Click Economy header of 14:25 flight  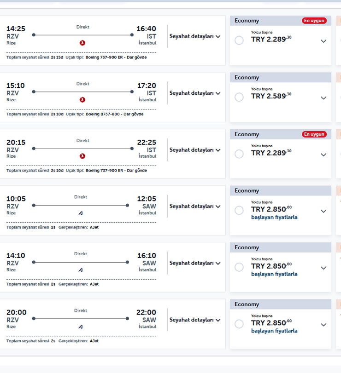247,21
